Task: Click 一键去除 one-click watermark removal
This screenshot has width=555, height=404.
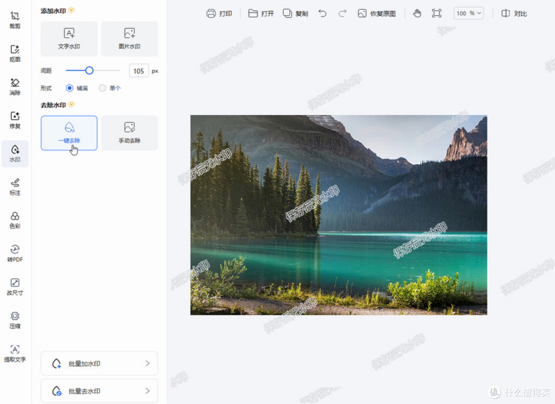Action: pyautogui.click(x=69, y=133)
